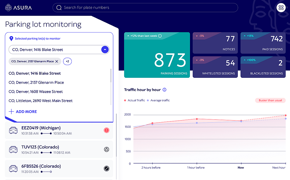Screen dimensions: 290x180
Task: Click info icon beside Traffic hour by hour
Action: point(164,90)
